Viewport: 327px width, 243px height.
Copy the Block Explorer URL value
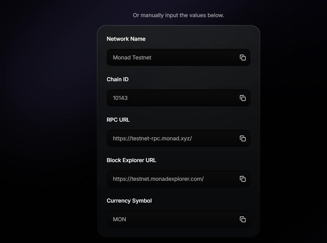coord(243,179)
